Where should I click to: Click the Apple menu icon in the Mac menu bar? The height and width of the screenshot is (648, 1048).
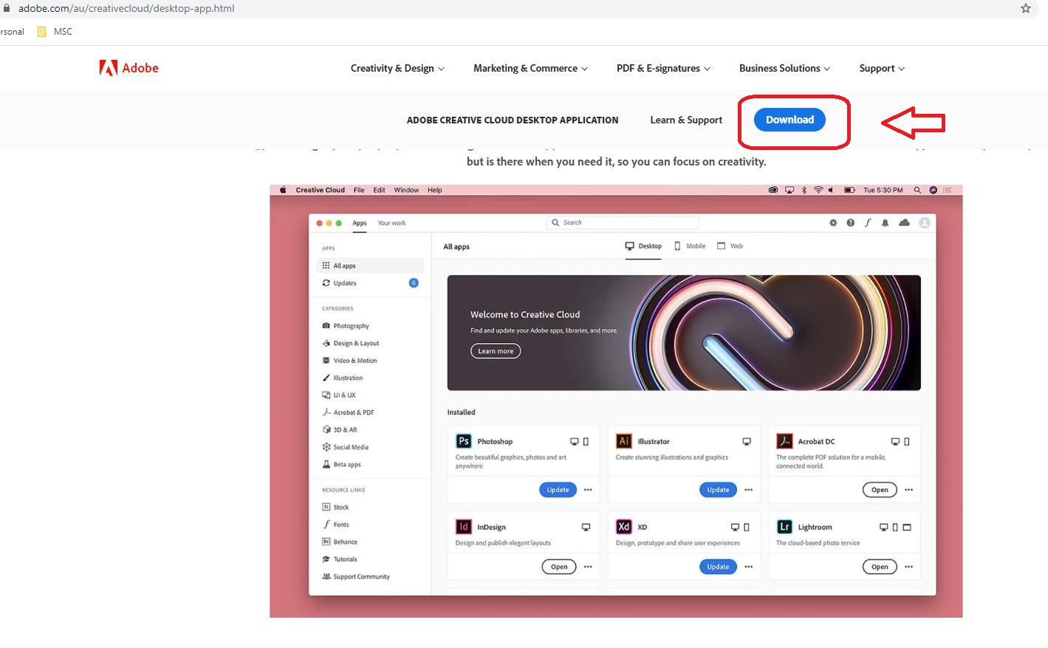click(x=283, y=190)
